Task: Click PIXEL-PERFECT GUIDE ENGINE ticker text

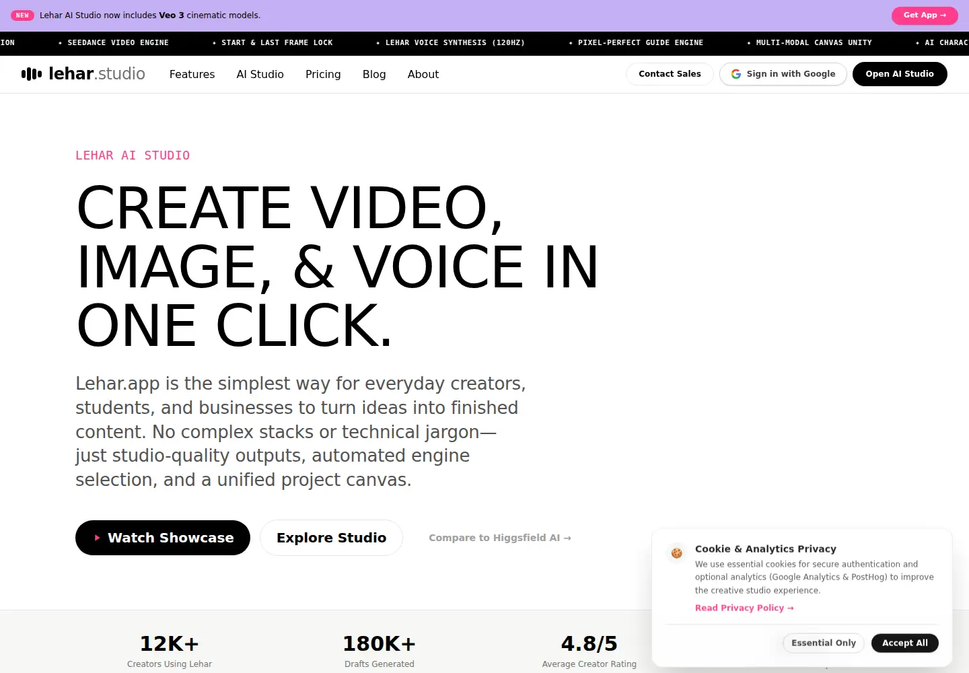Action: [641, 42]
